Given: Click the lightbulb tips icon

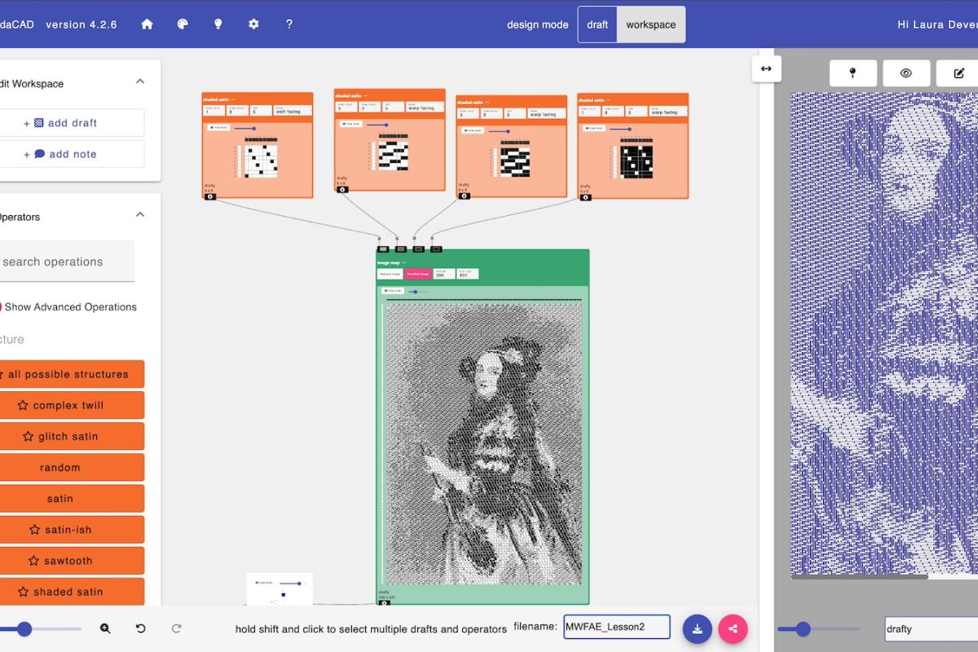Looking at the screenshot, I should [218, 24].
